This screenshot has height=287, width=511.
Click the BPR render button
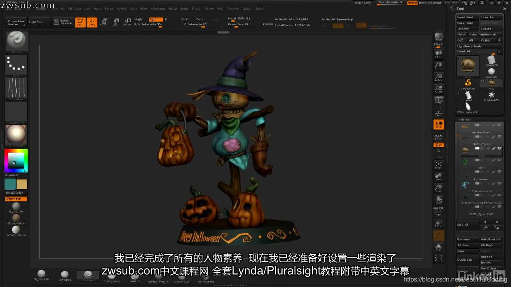438,37
